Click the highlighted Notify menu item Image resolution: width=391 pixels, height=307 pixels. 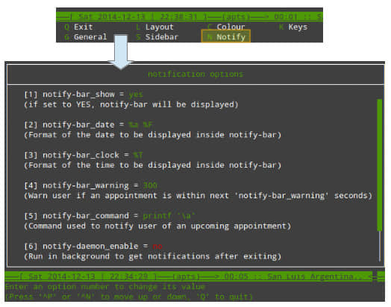pos(225,37)
